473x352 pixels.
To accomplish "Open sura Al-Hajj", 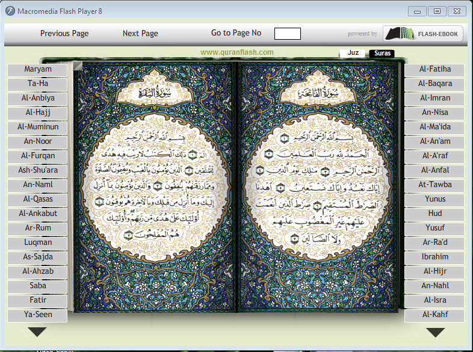I will point(37,113).
